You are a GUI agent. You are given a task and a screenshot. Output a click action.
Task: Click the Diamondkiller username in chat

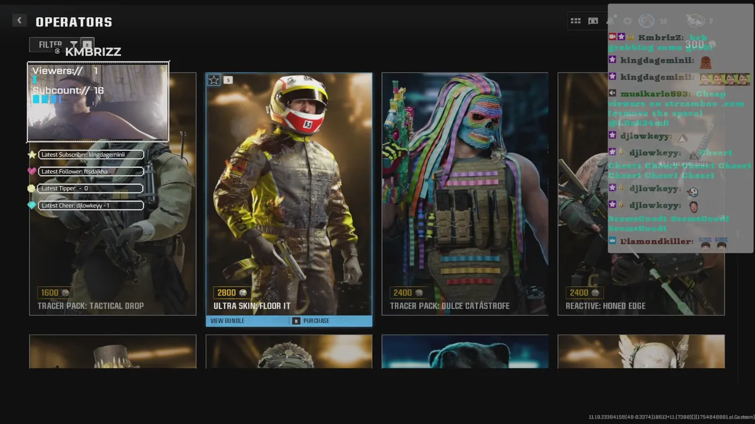coord(656,241)
